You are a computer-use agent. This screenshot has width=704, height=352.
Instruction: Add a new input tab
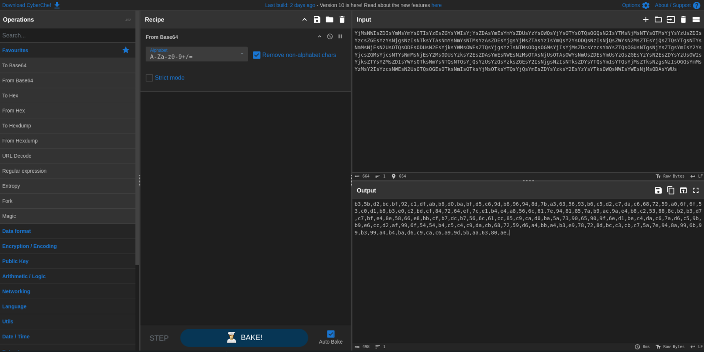coord(645,20)
